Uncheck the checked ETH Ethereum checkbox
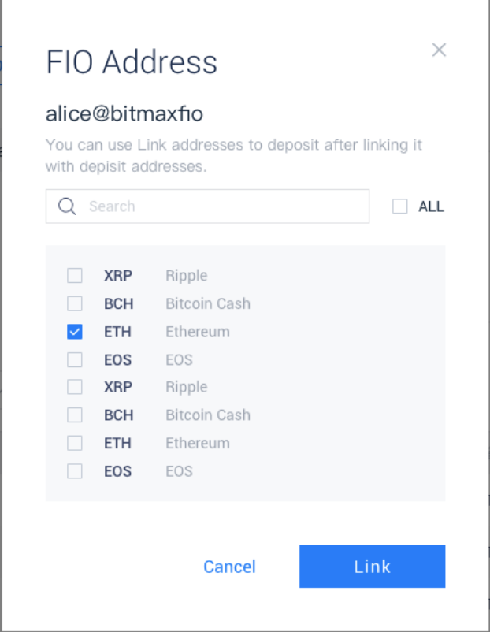The width and height of the screenshot is (490, 632). pyautogui.click(x=75, y=332)
